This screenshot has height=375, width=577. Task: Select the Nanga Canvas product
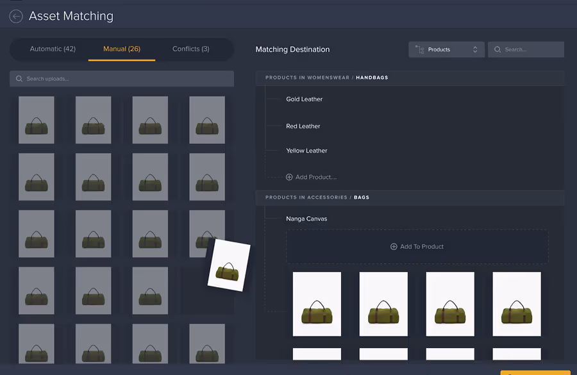[x=306, y=219]
